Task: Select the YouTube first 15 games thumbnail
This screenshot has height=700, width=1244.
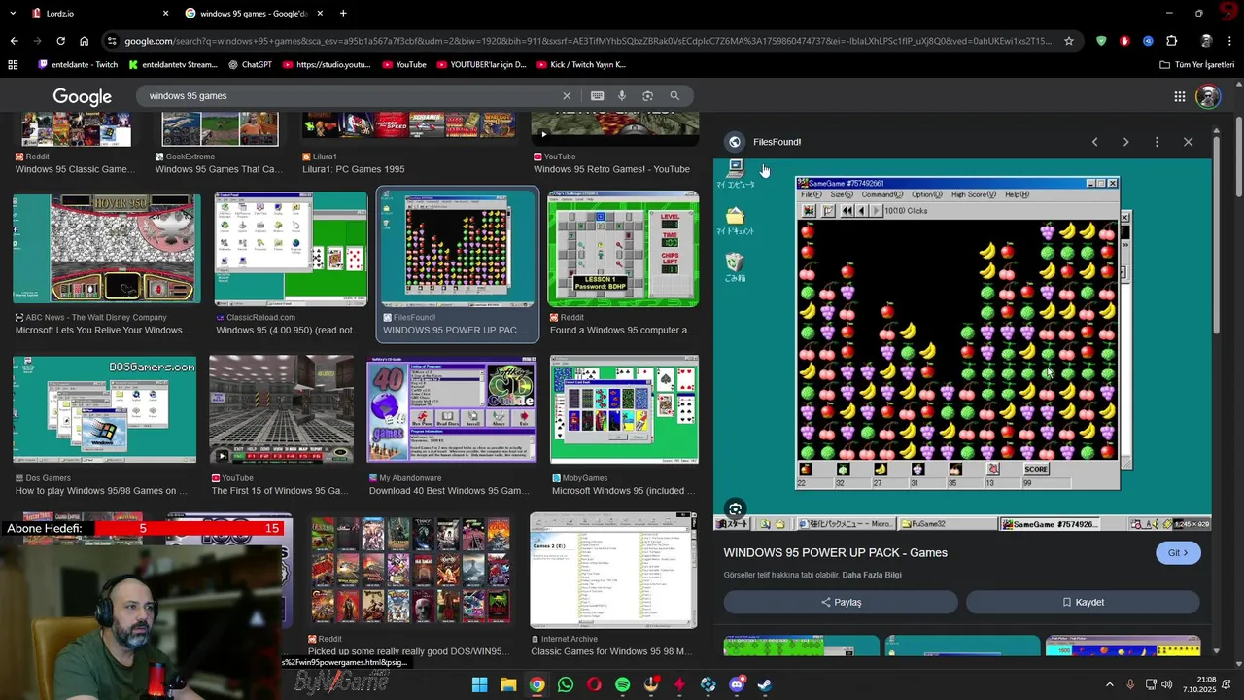Action: coord(281,409)
